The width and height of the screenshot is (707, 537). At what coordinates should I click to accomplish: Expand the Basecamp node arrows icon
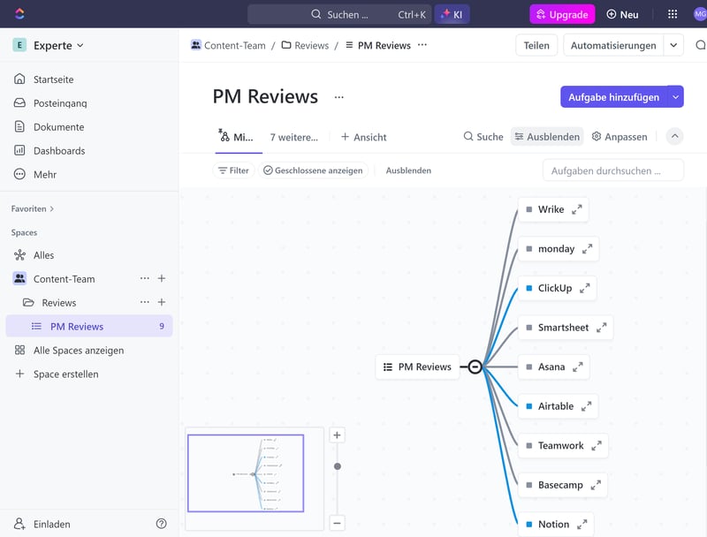pyautogui.click(x=596, y=485)
